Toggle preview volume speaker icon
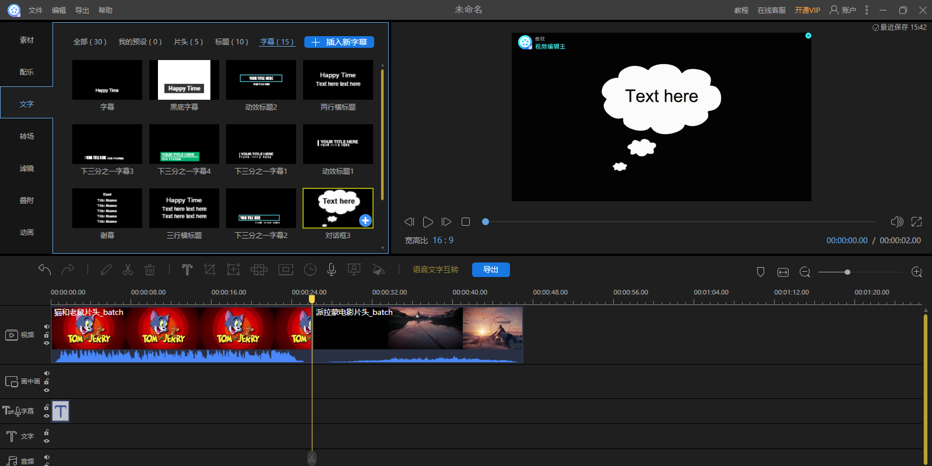932x466 pixels. click(897, 222)
